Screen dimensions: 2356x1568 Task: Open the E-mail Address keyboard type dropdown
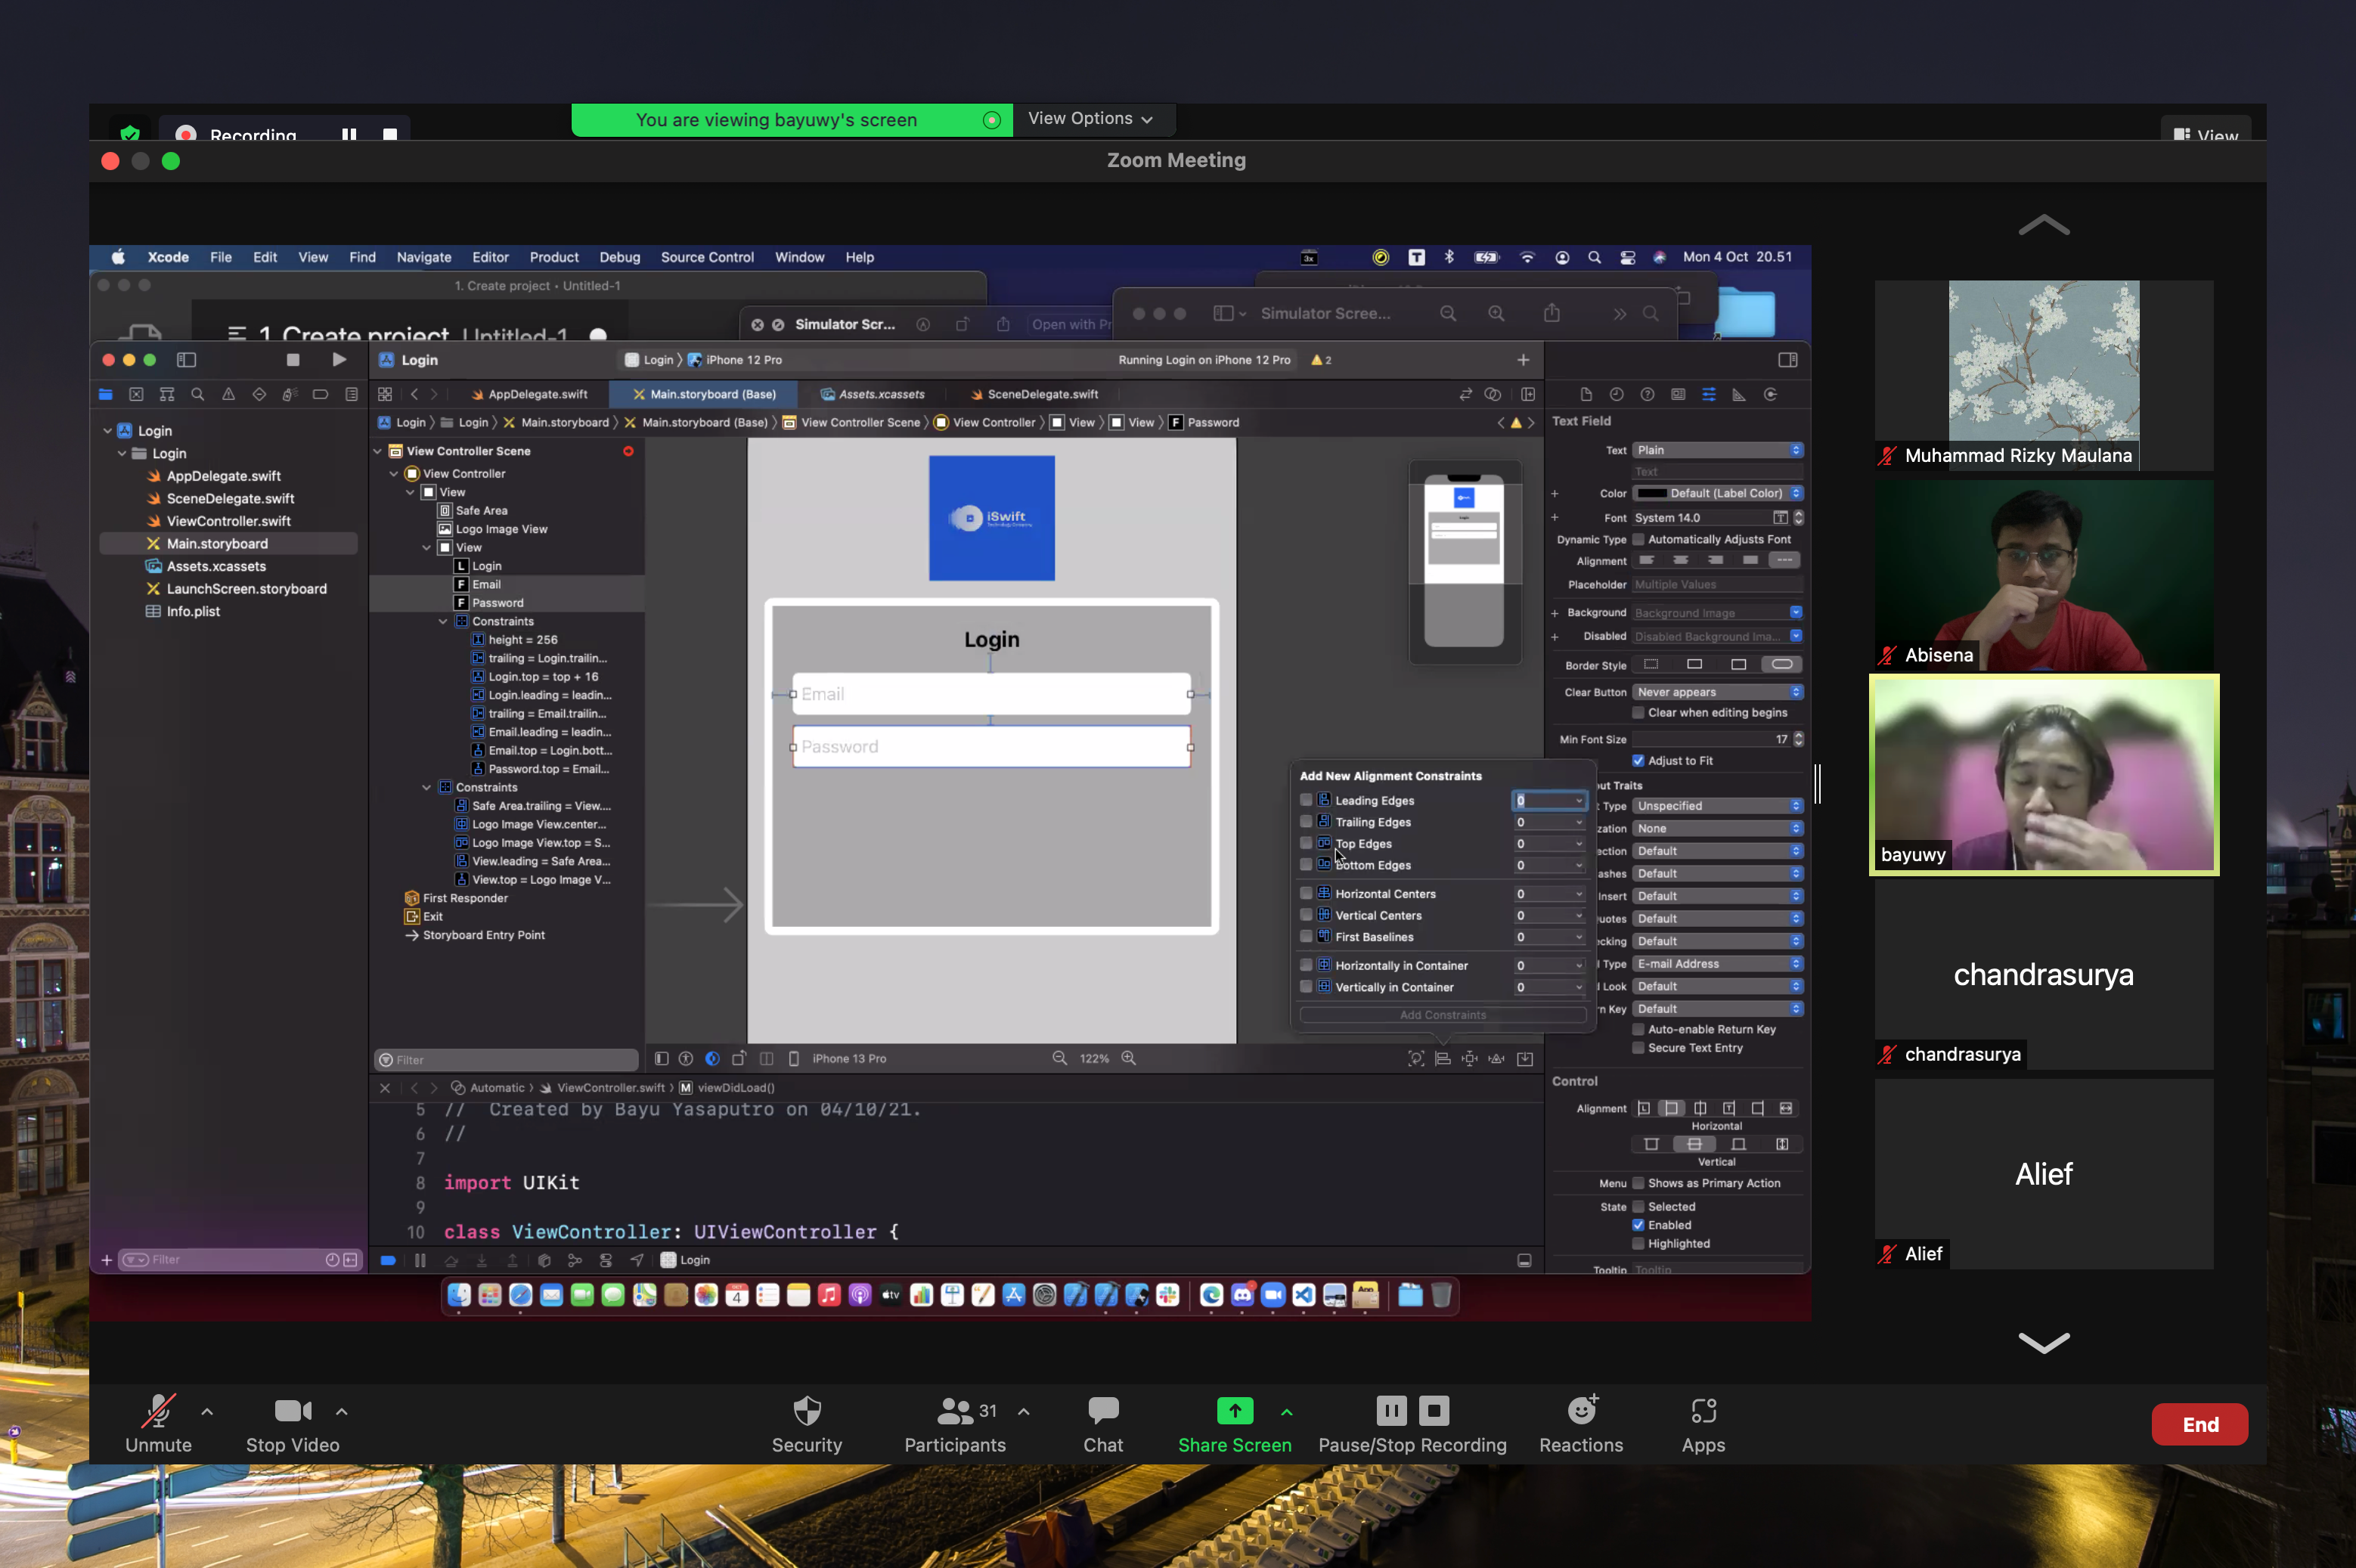coord(1718,964)
